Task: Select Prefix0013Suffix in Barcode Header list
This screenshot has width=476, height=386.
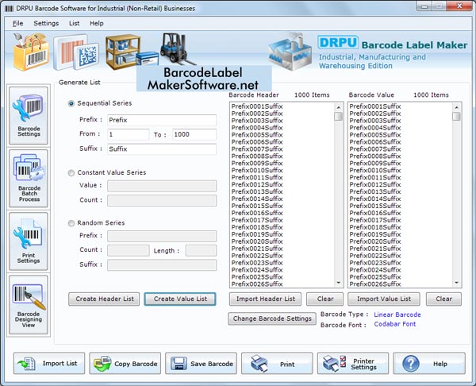Action: click(x=257, y=191)
